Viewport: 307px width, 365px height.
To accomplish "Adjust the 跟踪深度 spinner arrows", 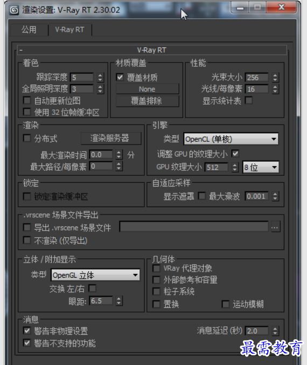I will [x=100, y=78].
